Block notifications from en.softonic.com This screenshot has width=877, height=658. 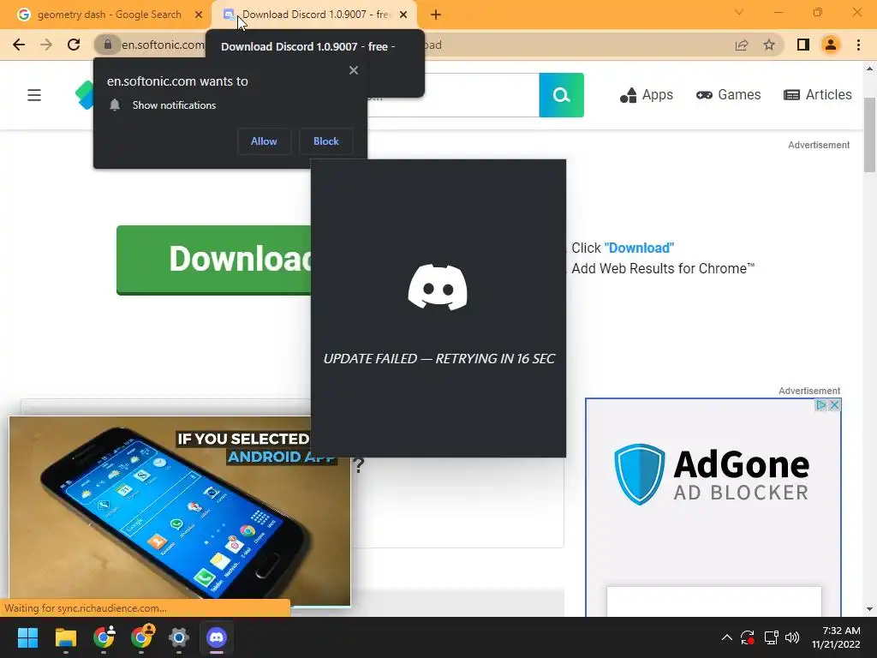click(326, 141)
